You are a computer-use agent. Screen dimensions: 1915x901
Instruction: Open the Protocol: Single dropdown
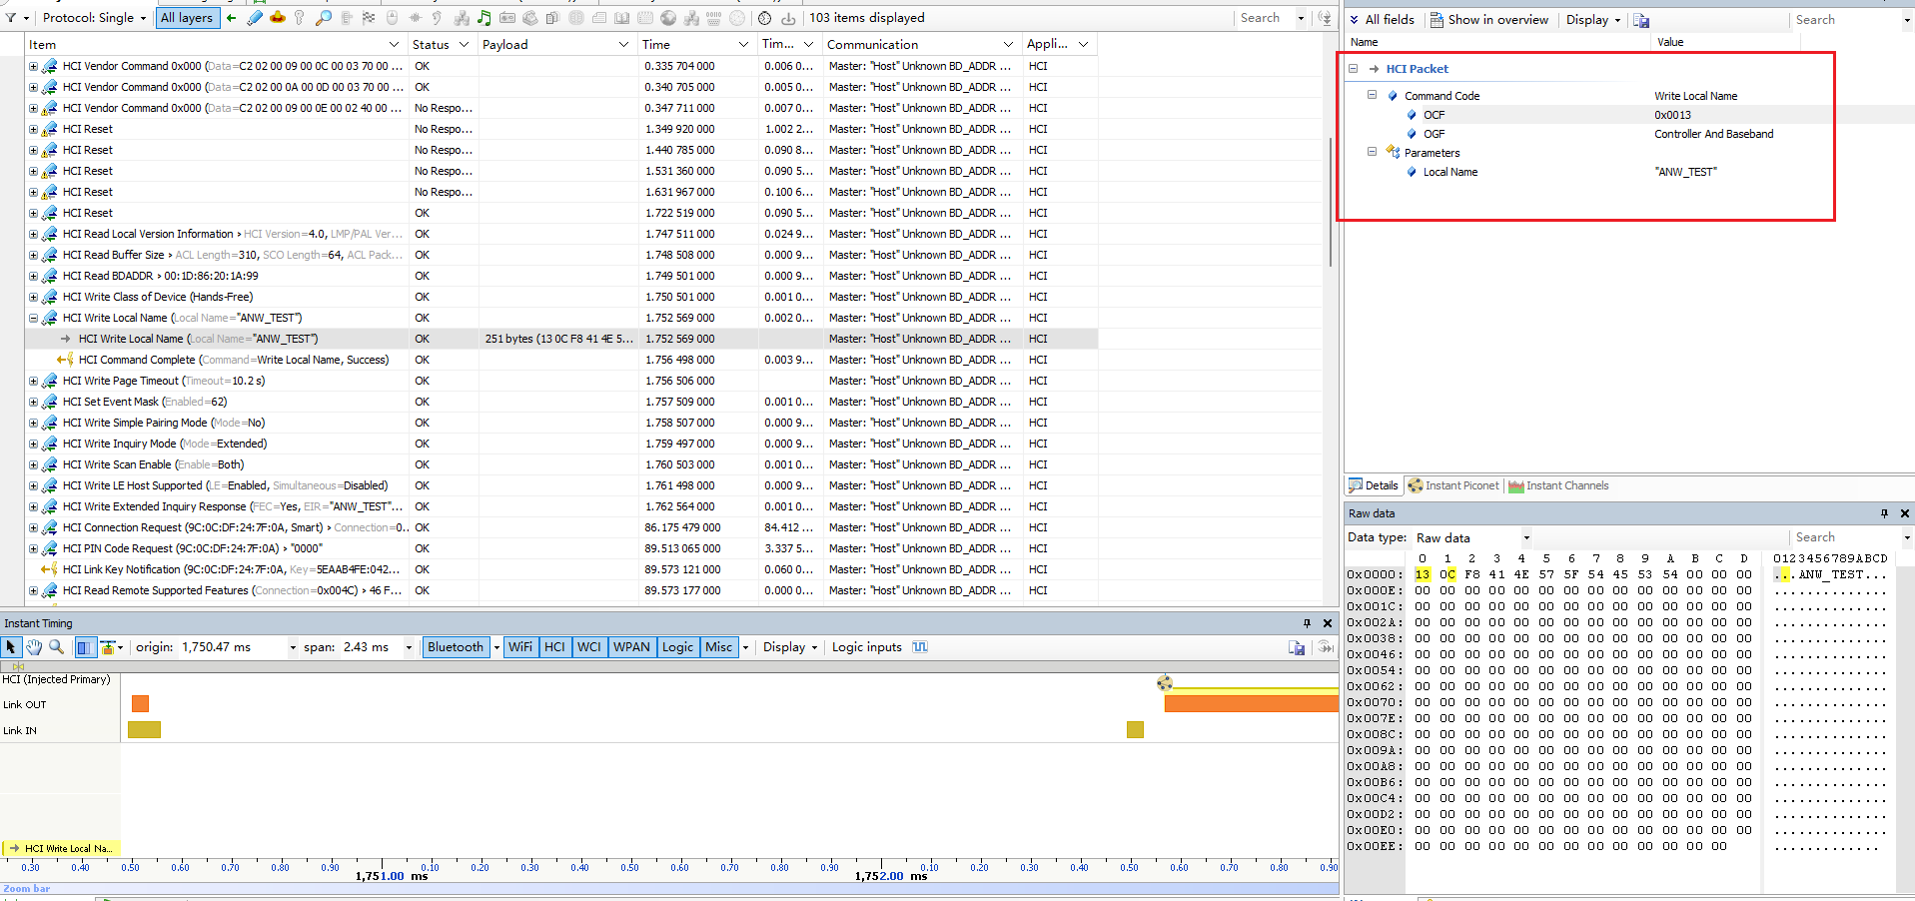95,18
